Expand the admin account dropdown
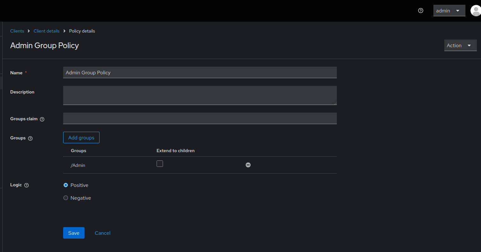The height and width of the screenshot is (252, 481). pos(449,10)
